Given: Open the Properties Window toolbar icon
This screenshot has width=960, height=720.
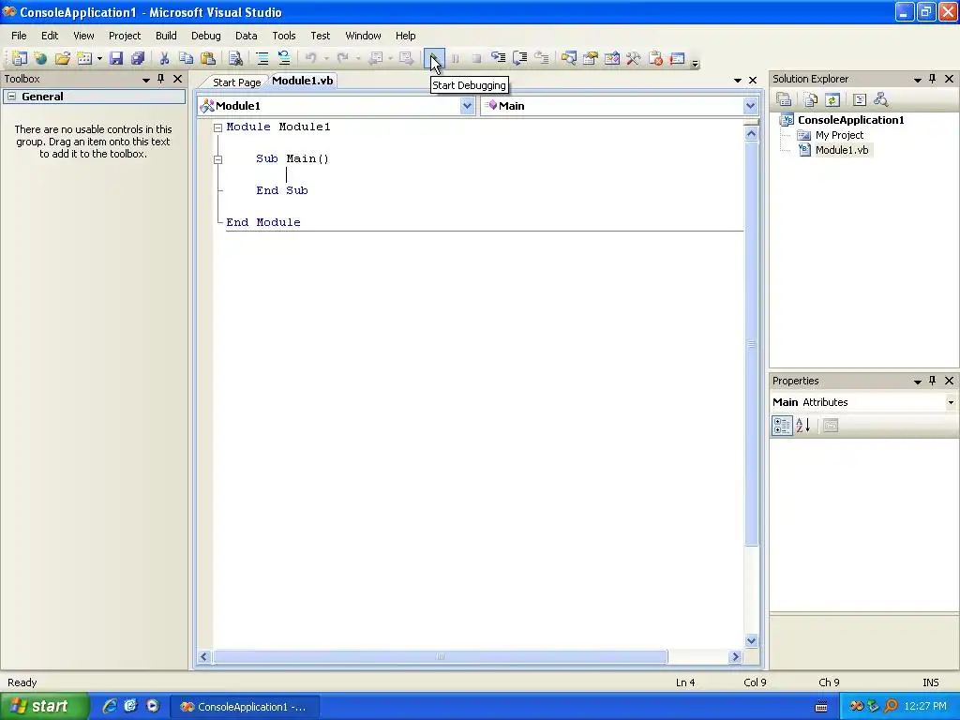Looking at the screenshot, I should click(x=591, y=58).
